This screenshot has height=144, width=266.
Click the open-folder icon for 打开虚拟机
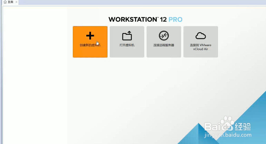(127, 36)
